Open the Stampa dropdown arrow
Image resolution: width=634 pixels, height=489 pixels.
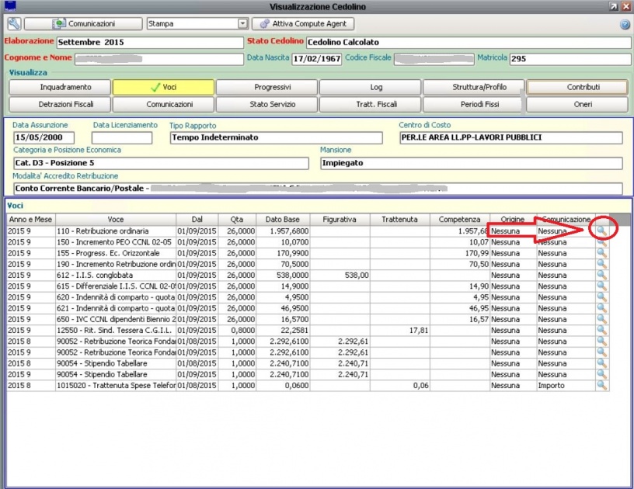click(242, 24)
